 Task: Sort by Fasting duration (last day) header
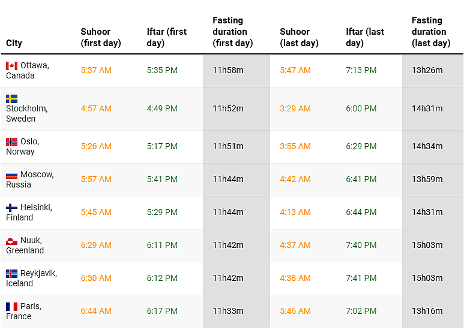click(x=430, y=32)
